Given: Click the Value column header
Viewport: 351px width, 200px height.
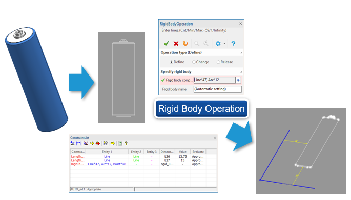Looking at the screenshot, I should pos(182,152).
